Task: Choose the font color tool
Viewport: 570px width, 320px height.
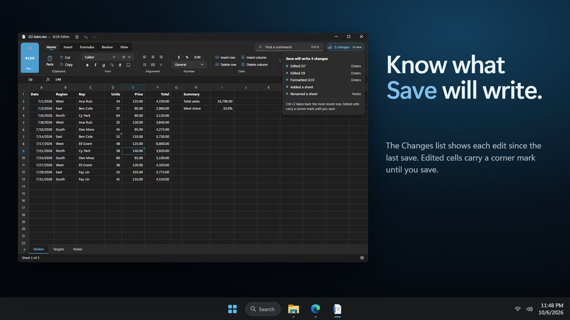Action: point(120,65)
